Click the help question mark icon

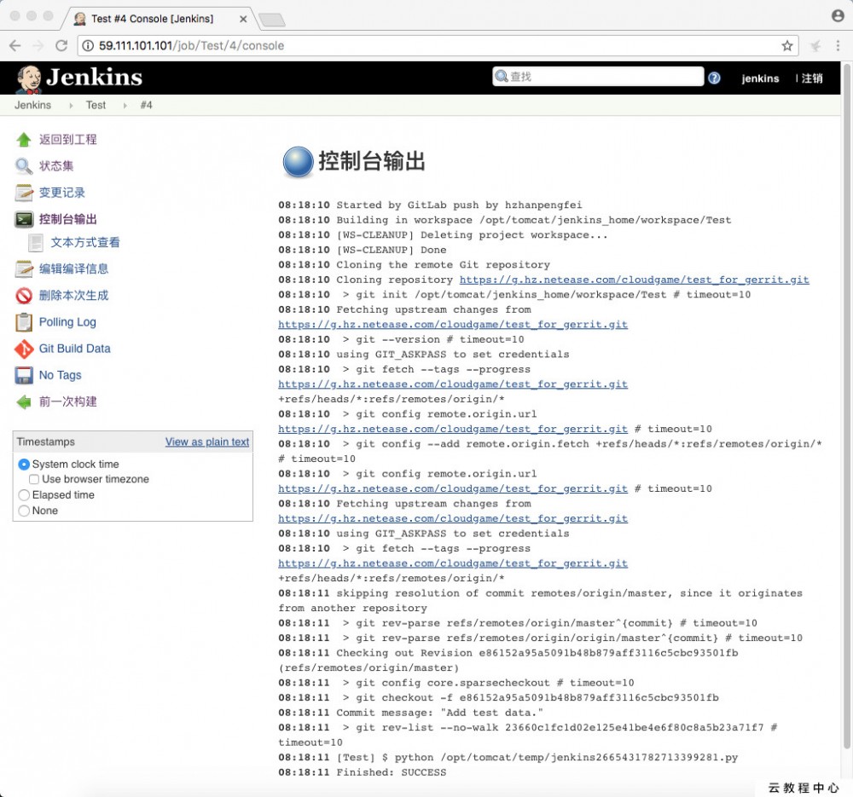click(x=715, y=78)
